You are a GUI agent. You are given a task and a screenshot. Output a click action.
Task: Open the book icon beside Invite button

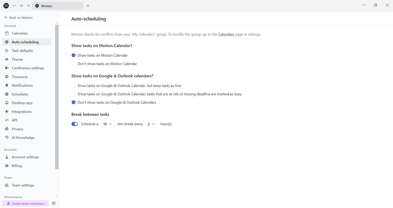pos(54,203)
